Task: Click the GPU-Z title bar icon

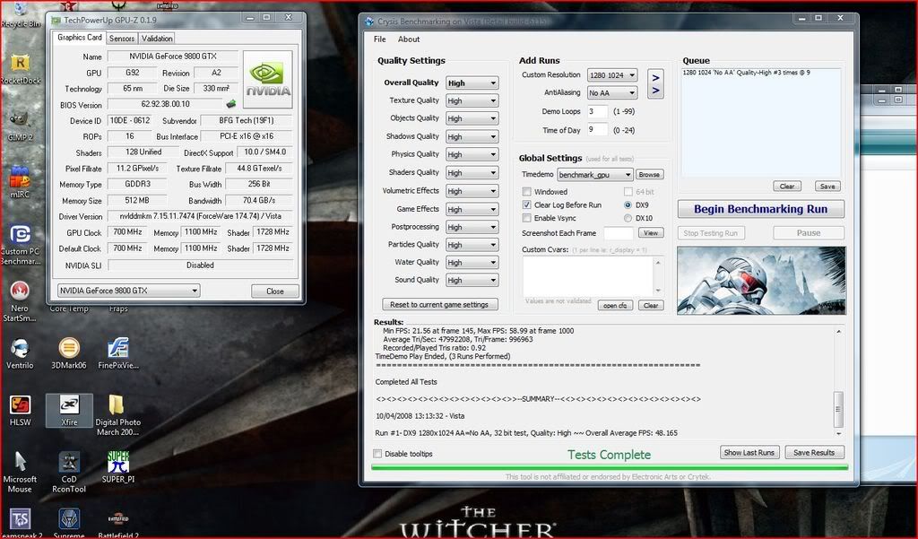Action: [x=56, y=21]
